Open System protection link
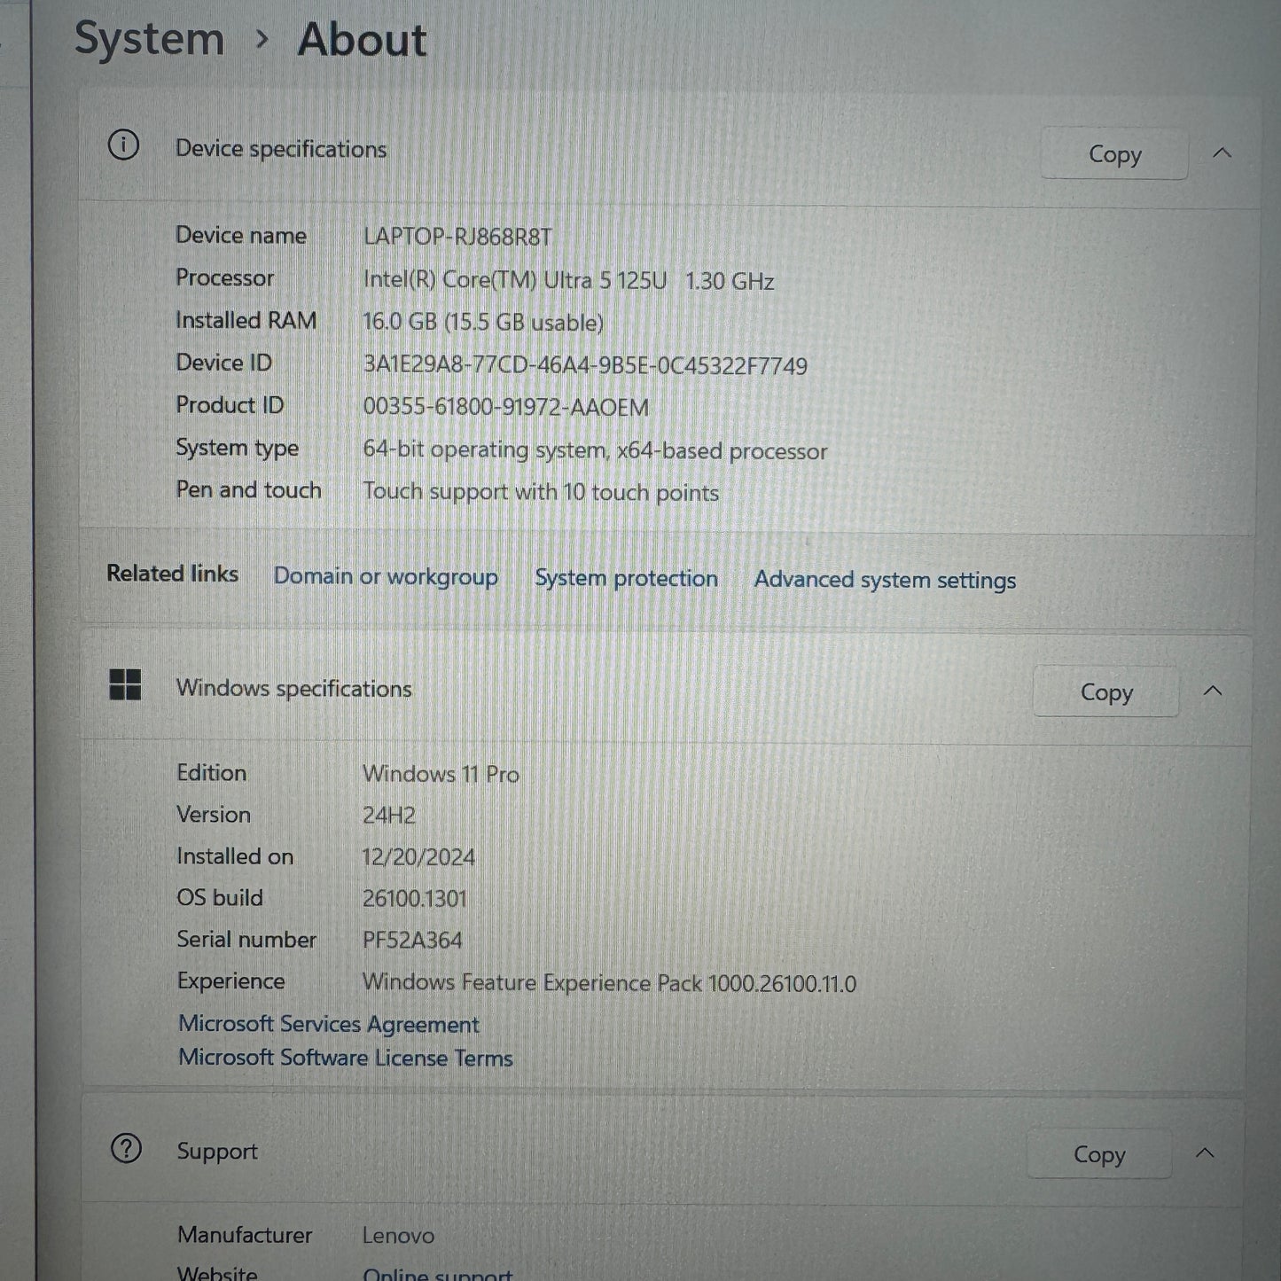This screenshot has height=1281, width=1281. click(x=626, y=578)
